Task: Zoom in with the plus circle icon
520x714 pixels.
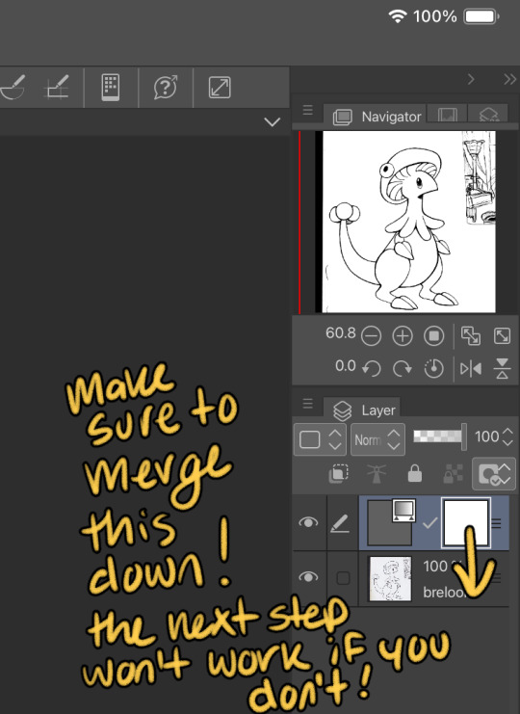Action: 403,336
